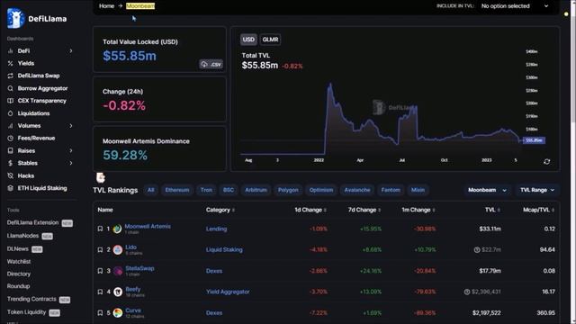Click the question icon beside Lido TVL
The height and width of the screenshot is (324, 576).
(x=477, y=250)
